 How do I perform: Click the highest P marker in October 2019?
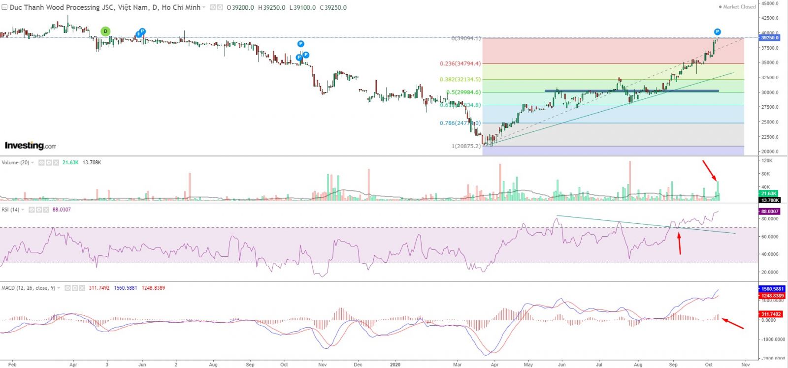(301, 44)
